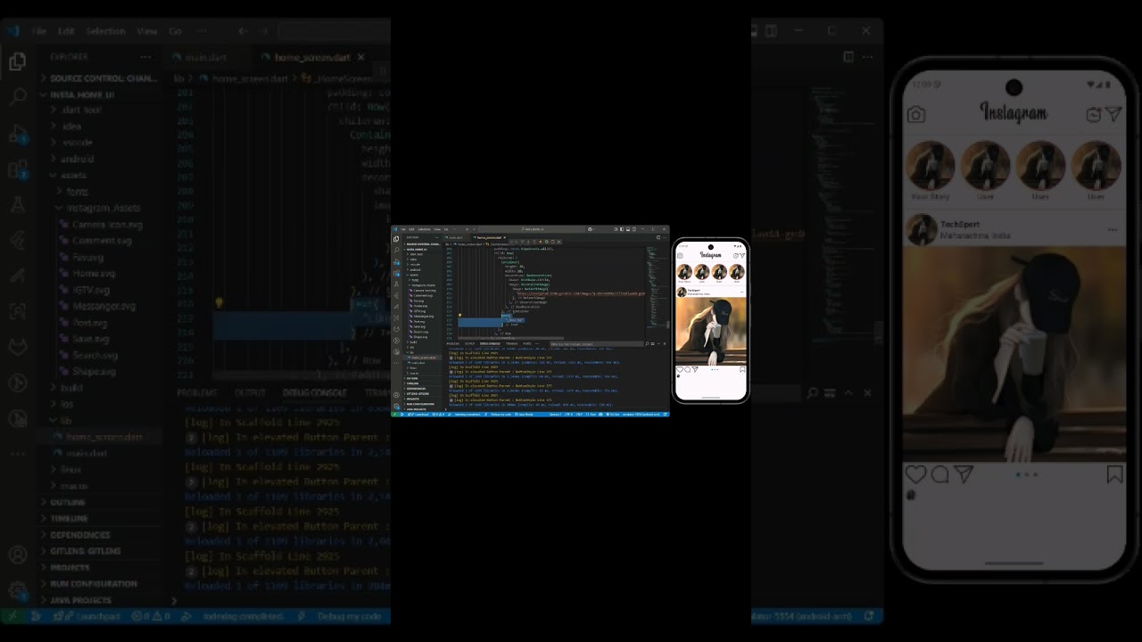
Task: Click remote window icon in blurred background status bar
Action: click(12, 616)
